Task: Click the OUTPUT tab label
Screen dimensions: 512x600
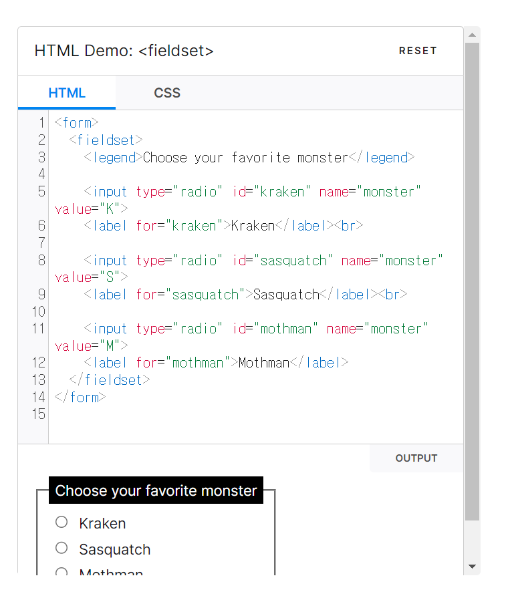Action: (416, 458)
